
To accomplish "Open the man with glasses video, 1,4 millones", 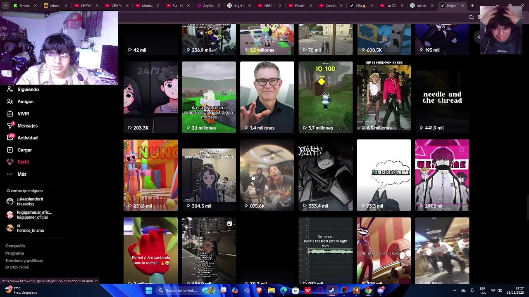I will click(267, 97).
